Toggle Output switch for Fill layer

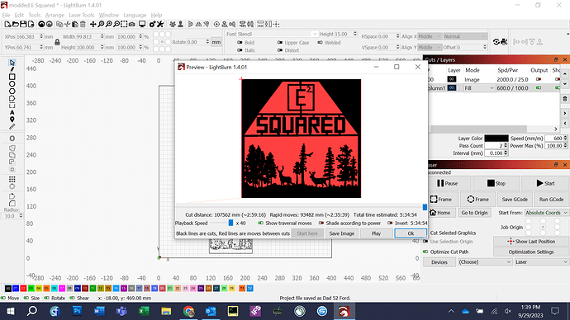click(x=539, y=87)
